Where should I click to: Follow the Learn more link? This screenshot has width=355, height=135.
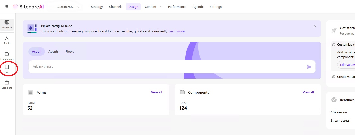(x=177, y=31)
